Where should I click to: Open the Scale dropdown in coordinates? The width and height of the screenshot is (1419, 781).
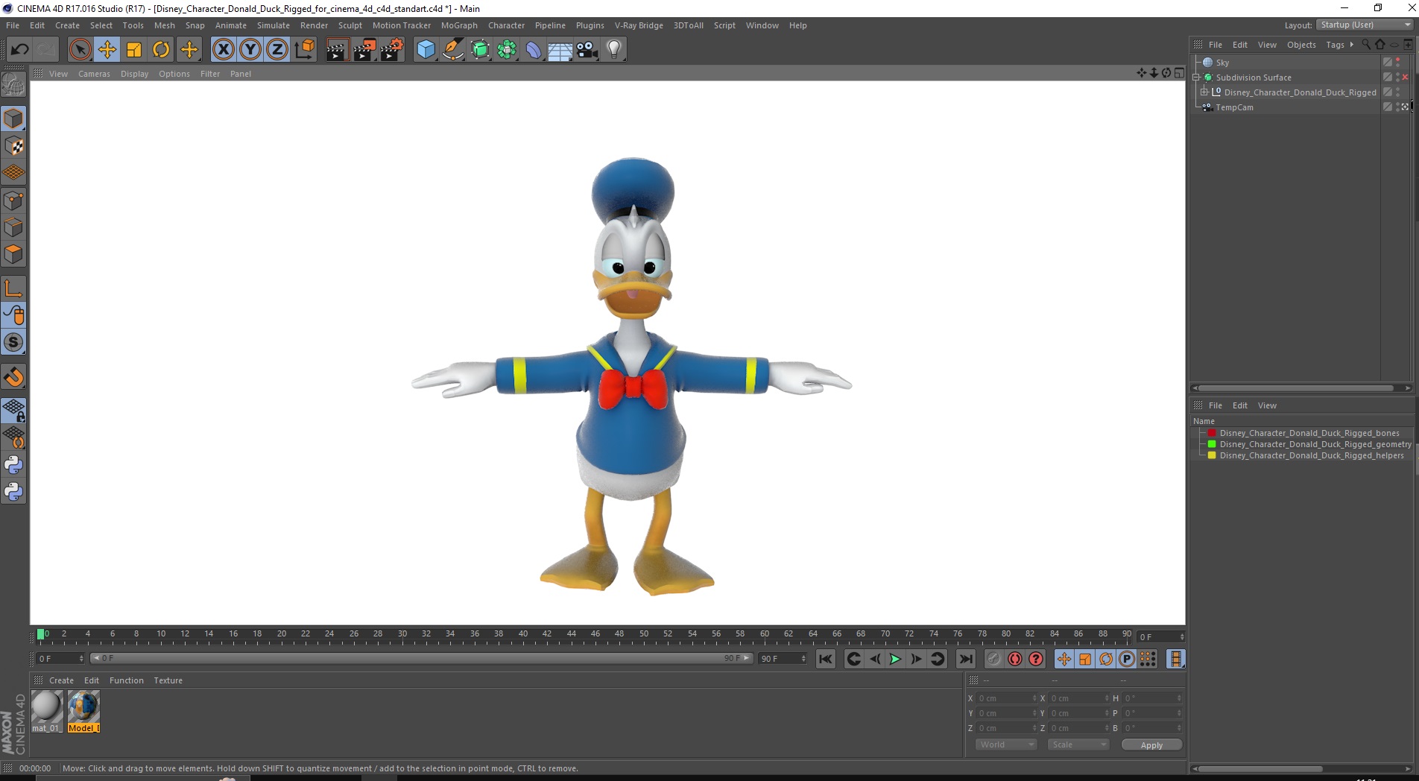(x=1078, y=744)
